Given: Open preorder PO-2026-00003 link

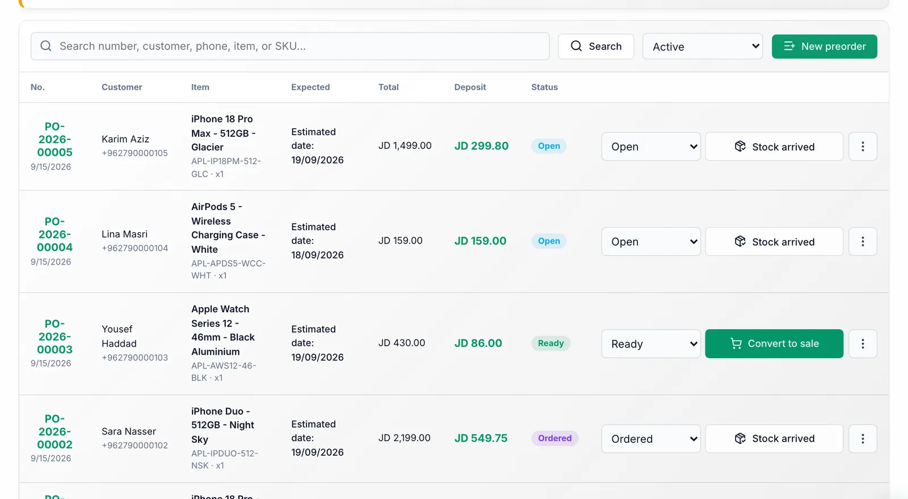Looking at the screenshot, I should click(x=54, y=337).
